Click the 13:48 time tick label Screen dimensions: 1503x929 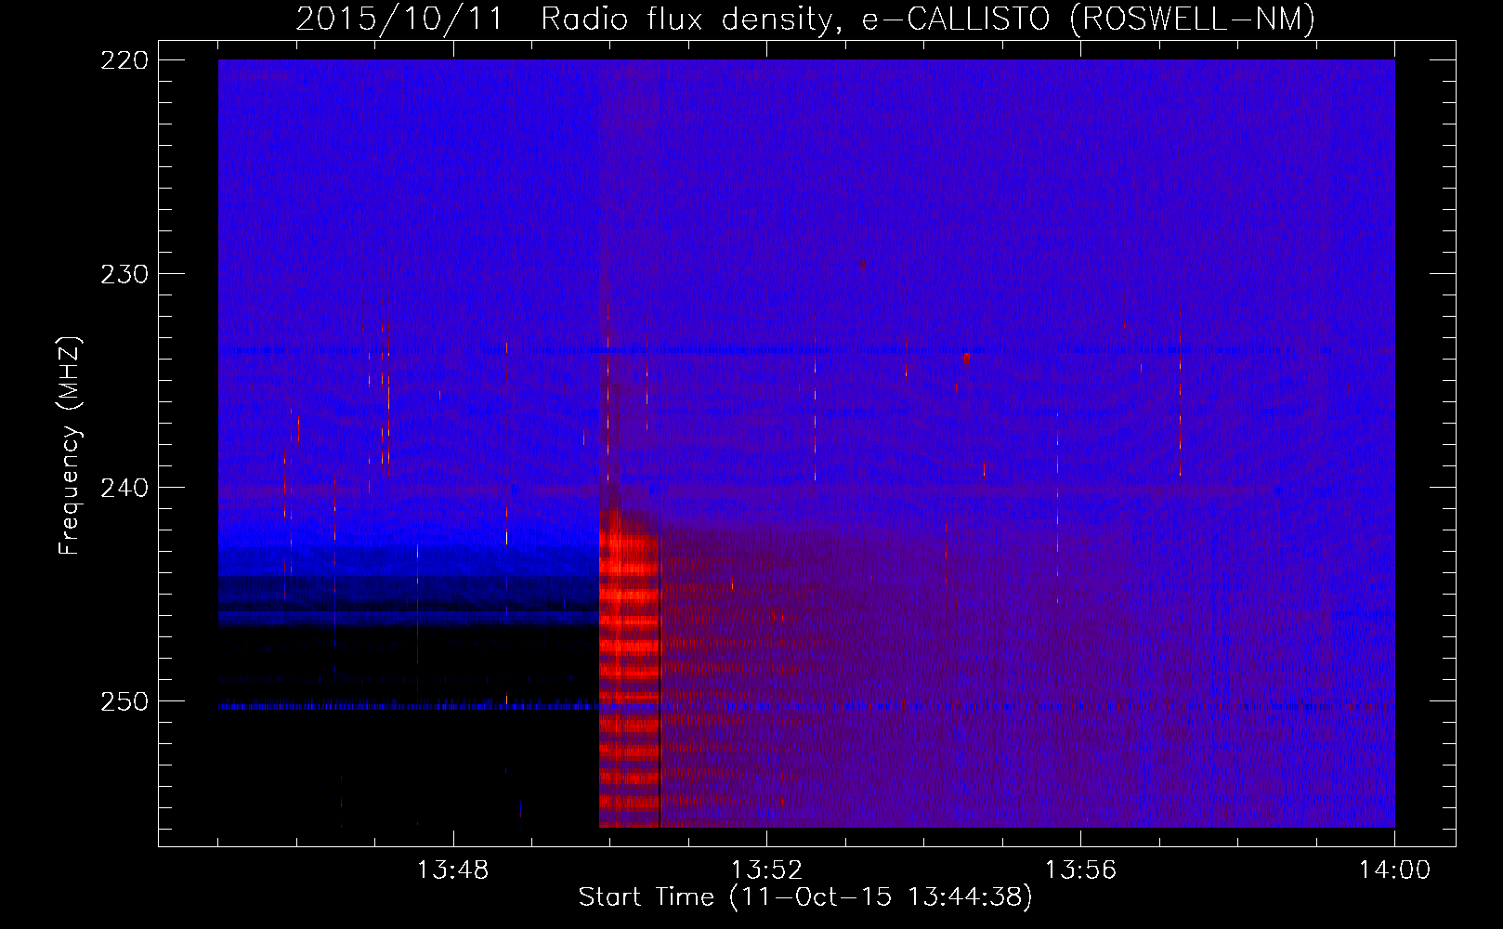tap(453, 870)
